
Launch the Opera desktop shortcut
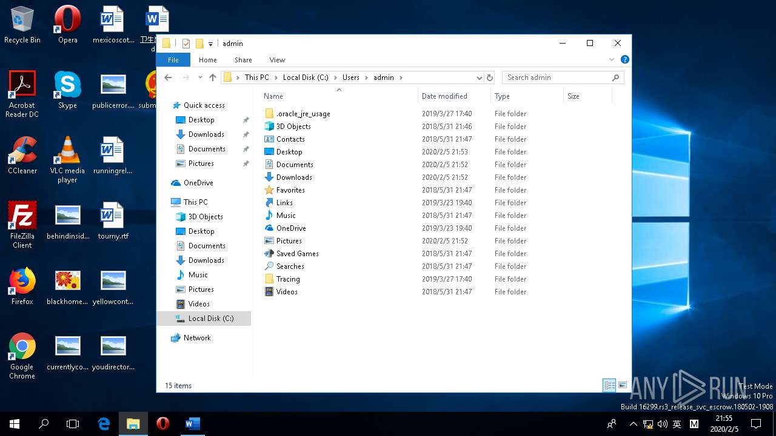[x=67, y=25]
